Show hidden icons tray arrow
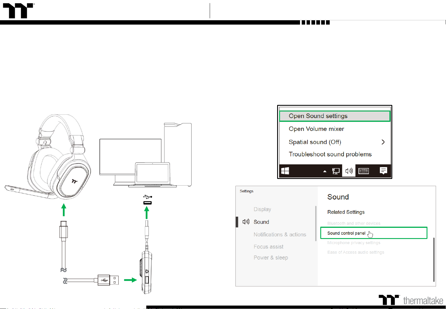This screenshot has width=446, height=309. pos(325,171)
